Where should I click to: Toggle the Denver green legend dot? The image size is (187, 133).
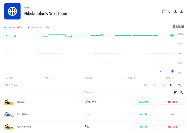5,27
